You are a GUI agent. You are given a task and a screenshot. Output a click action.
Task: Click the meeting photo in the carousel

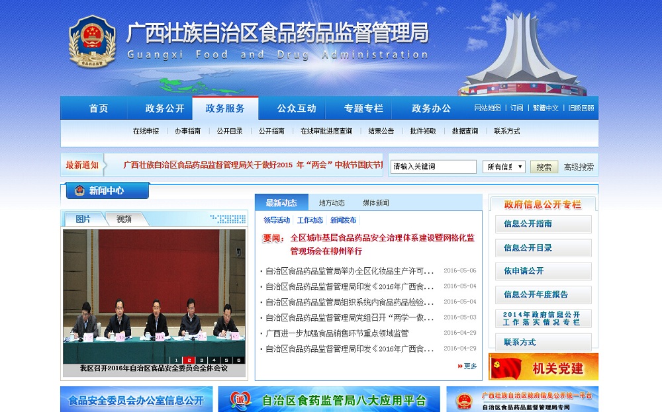pos(154,296)
